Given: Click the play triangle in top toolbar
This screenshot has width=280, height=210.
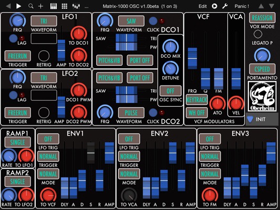Looking at the screenshot, I should pos(18,6).
